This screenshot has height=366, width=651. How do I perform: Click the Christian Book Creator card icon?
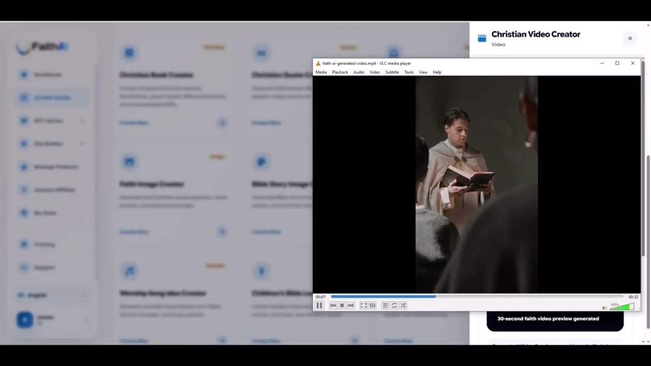(x=129, y=52)
